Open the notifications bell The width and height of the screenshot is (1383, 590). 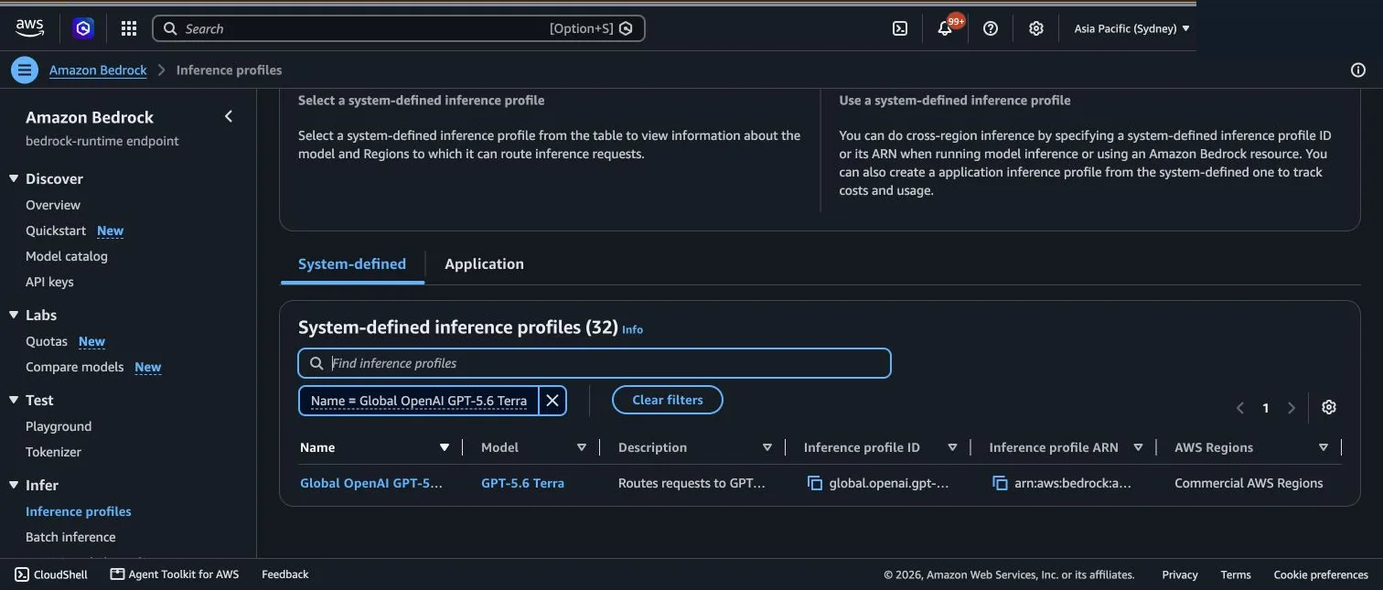(x=946, y=28)
